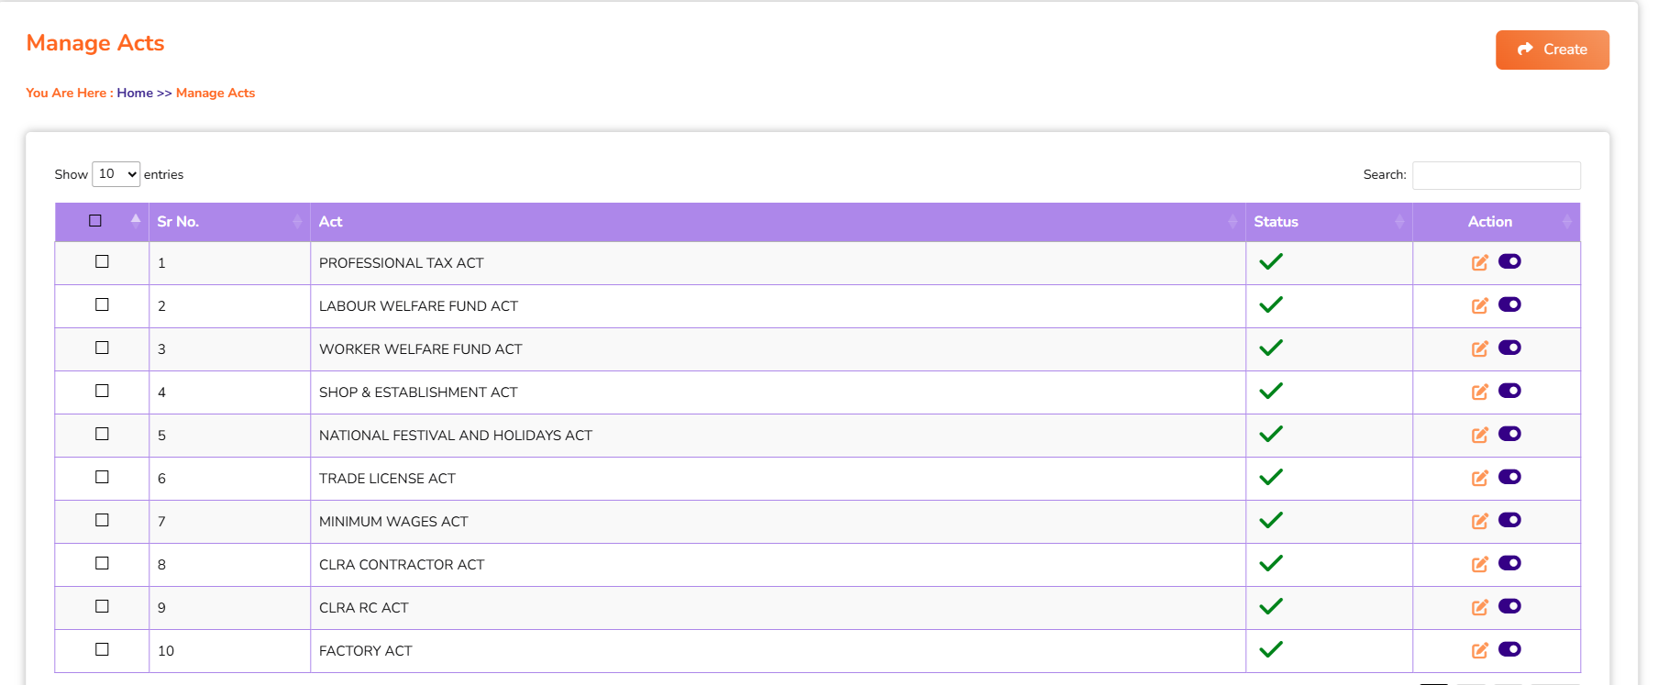Click the Manage Acts page heading

click(95, 43)
